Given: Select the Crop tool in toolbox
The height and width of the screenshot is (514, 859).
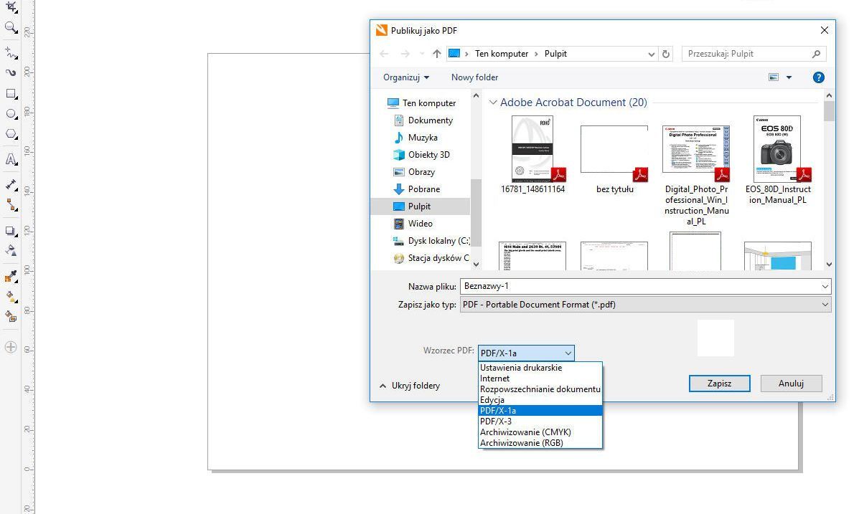Looking at the screenshot, I should pyautogui.click(x=11, y=7).
